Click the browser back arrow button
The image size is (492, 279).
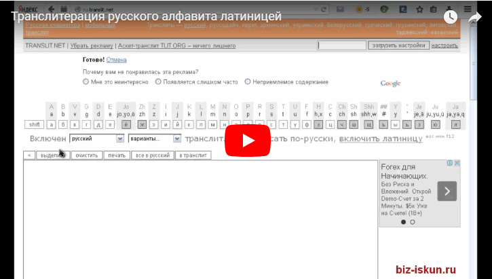coord(52,9)
